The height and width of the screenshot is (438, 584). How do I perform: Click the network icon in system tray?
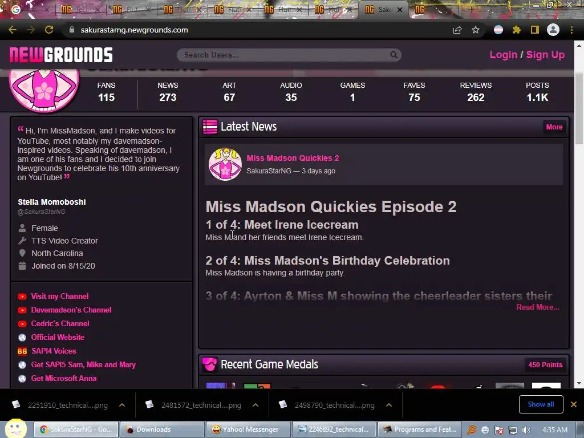[x=513, y=430]
